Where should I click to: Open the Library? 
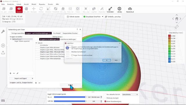tap(119, 10)
